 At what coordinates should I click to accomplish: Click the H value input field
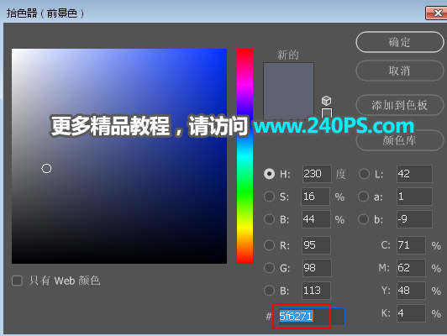coord(317,174)
